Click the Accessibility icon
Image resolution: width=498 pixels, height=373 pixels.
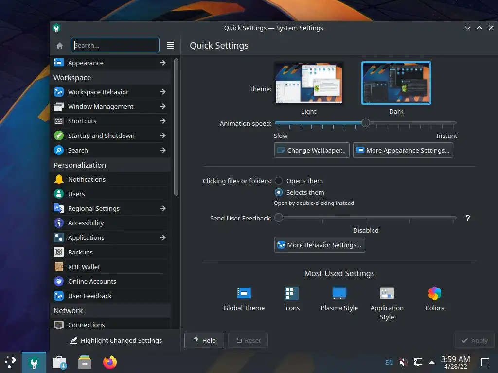[59, 223]
